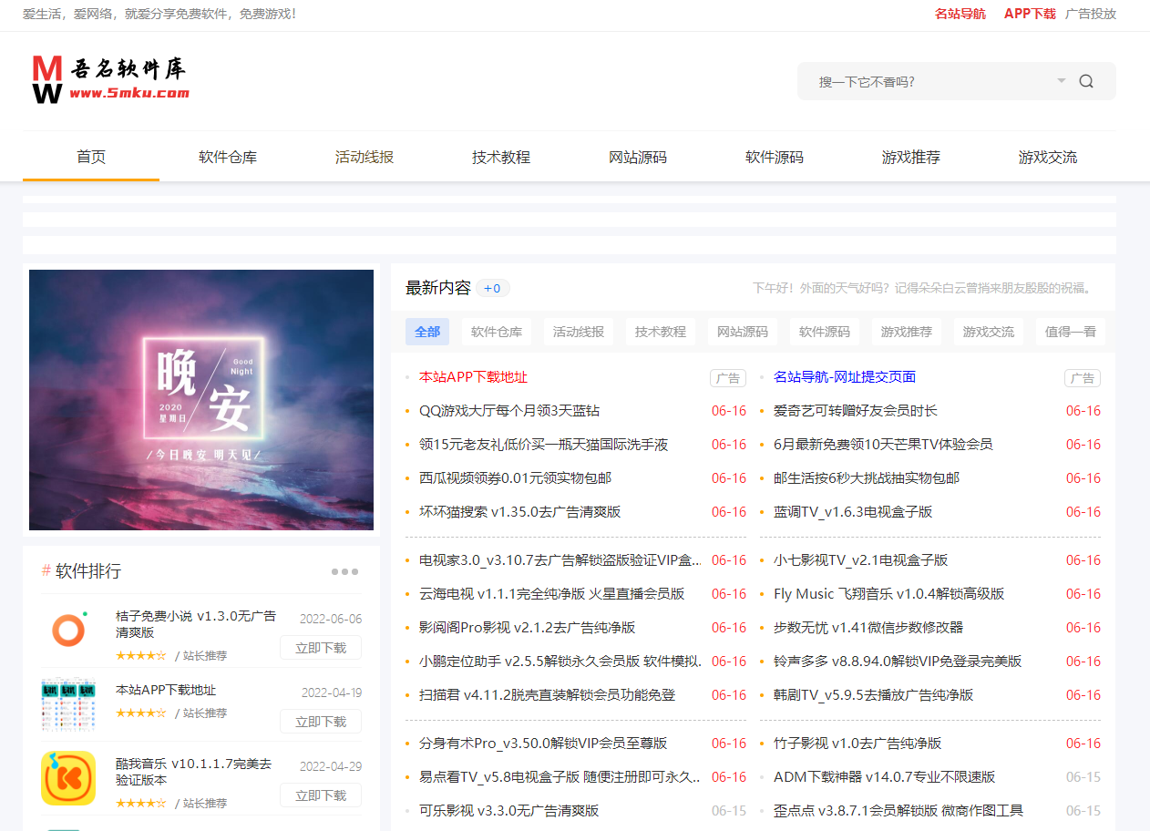The width and height of the screenshot is (1150, 831).
Task: Select the 网站源码 filter tab in 最新内容
Action: click(743, 332)
